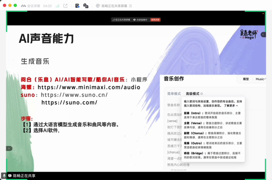
Task: Click the 您正在共享屏幕 status indicator
Action: click(x=121, y=20)
